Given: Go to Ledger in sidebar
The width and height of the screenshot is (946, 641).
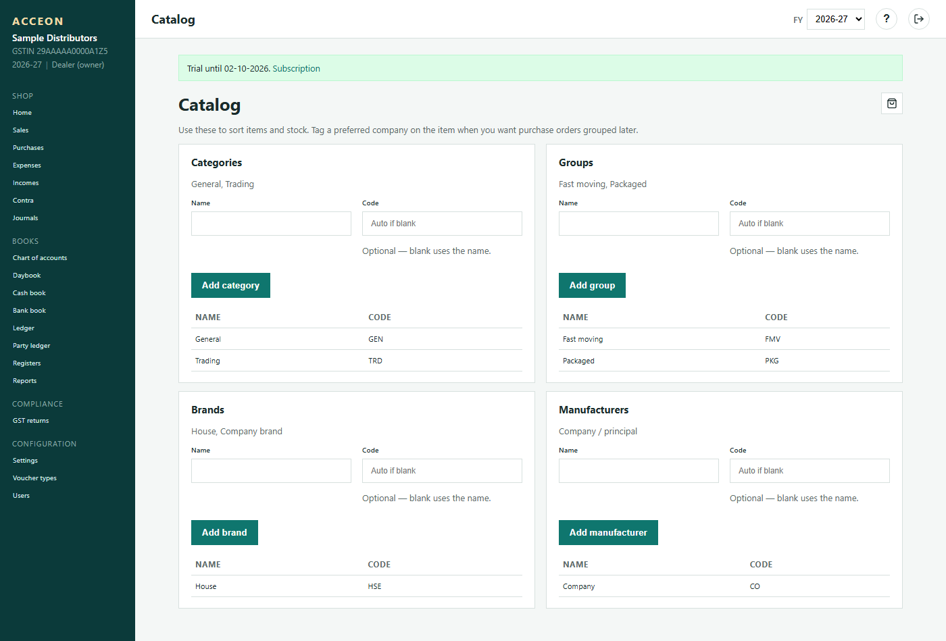Looking at the screenshot, I should tap(24, 328).
